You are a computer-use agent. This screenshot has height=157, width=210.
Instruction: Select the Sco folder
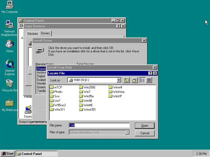tap(55, 96)
